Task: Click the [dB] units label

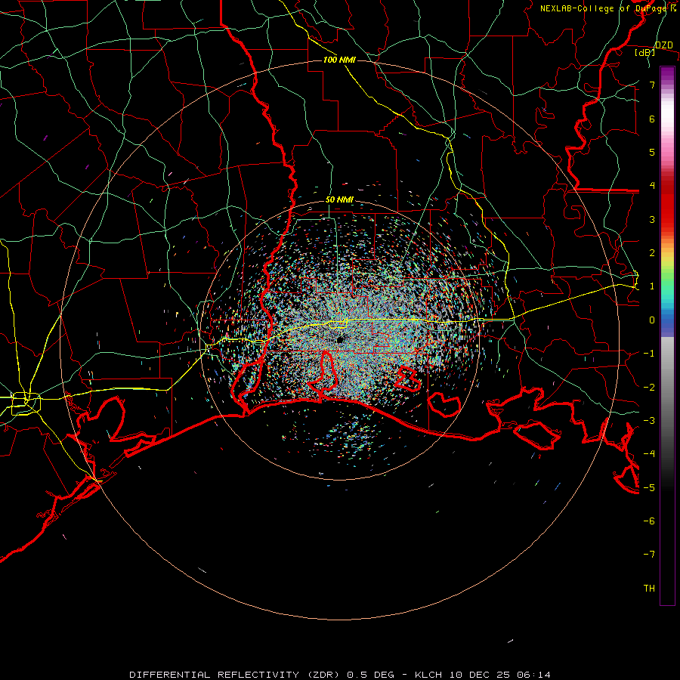Action: coord(645,53)
